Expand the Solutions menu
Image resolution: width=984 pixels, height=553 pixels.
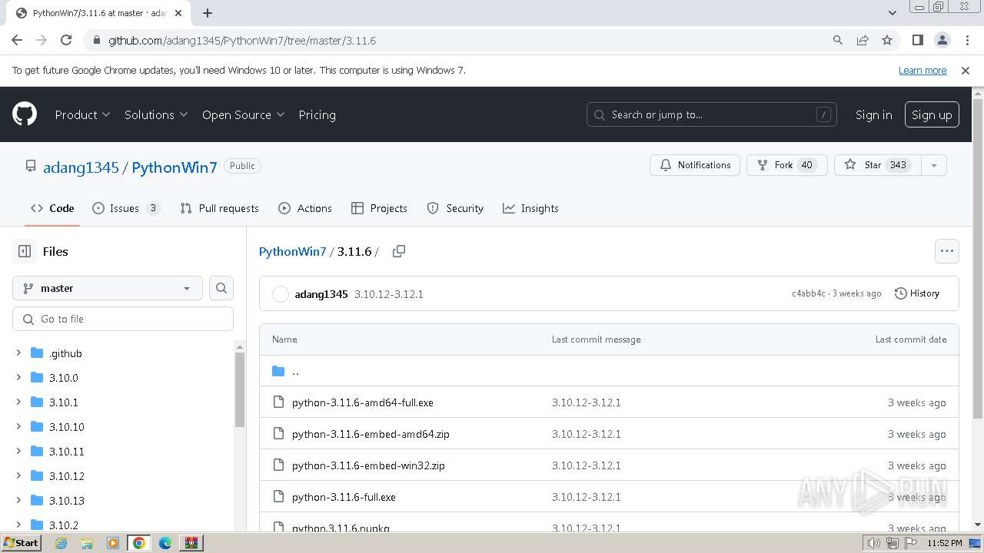coord(156,114)
